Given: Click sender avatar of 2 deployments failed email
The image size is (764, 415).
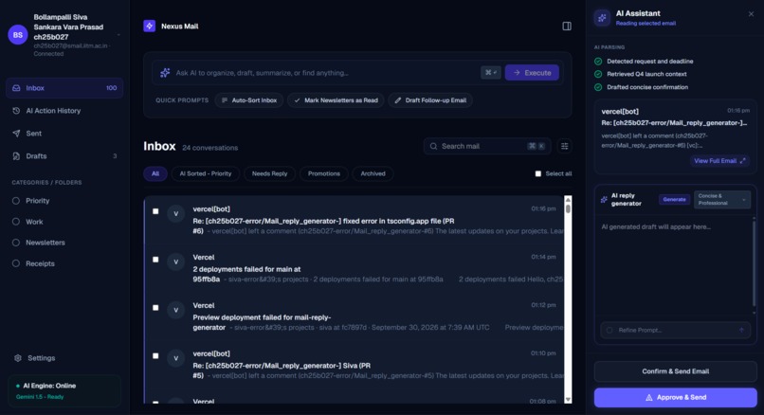Looking at the screenshot, I should pos(176,262).
